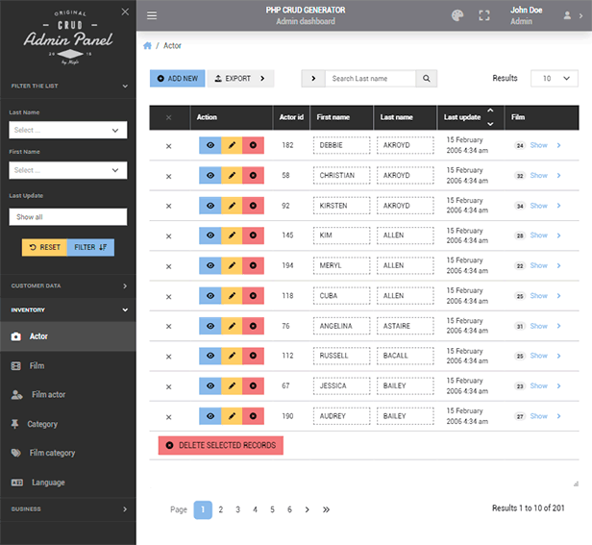
Task: Click the search magnifier button
Action: tap(427, 79)
